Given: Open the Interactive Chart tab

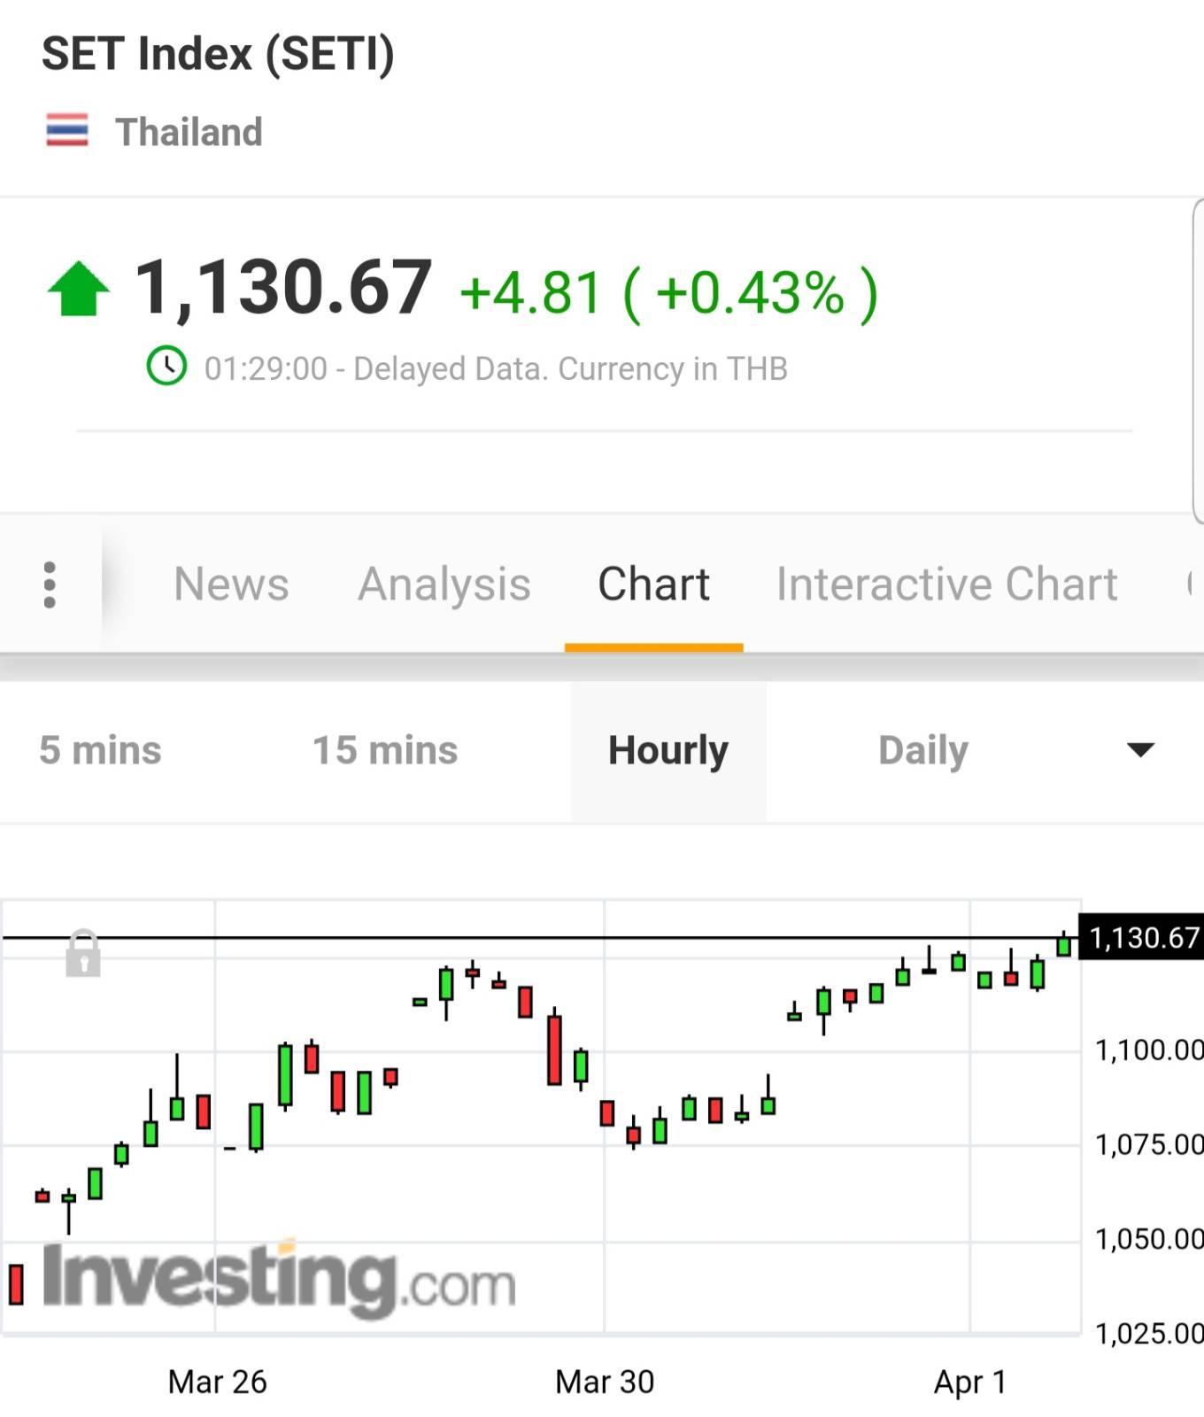Looking at the screenshot, I should (946, 585).
